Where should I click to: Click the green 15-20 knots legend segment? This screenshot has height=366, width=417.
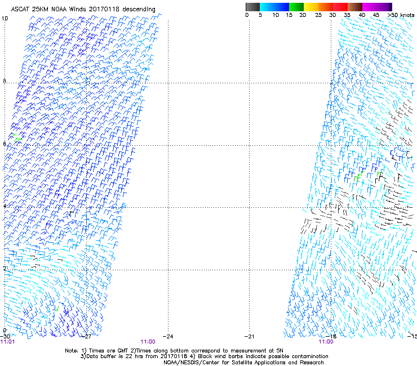[296, 7]
